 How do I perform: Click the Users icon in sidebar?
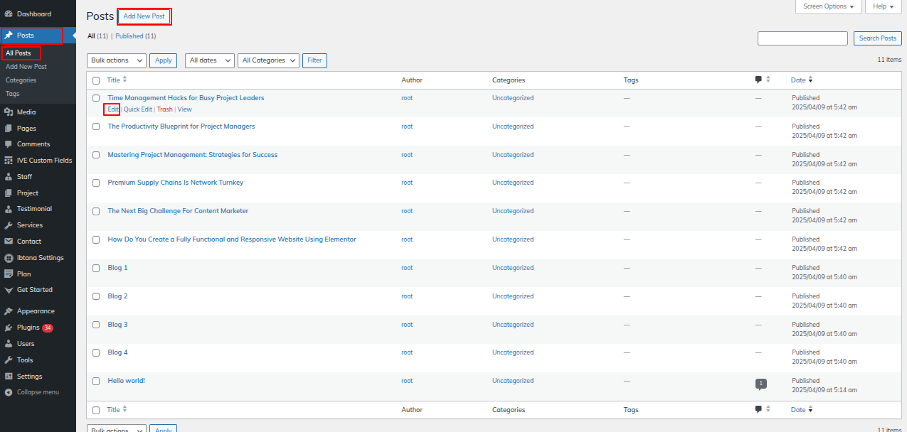coord(9,344)
